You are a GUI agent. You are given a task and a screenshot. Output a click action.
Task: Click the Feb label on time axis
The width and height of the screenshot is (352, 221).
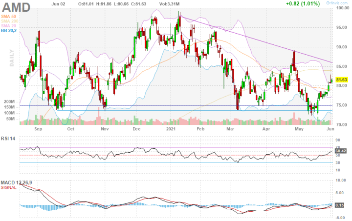coord(200,129)
